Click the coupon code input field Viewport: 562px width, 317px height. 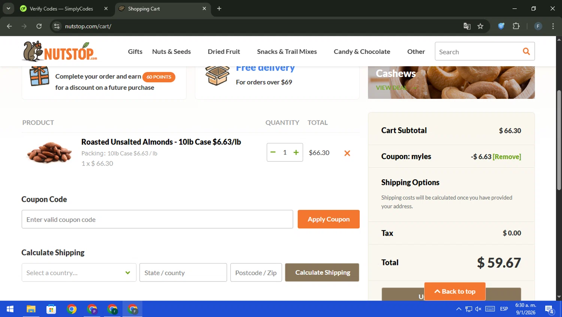coord(157,219)
